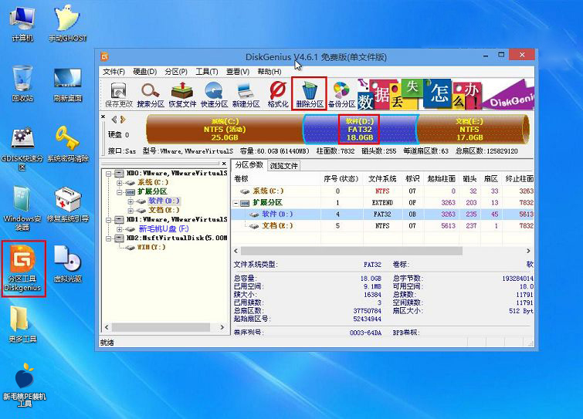Select 新毛桃U盘 (F:) in the tree
583x419 pixels.
click(164, 229)
